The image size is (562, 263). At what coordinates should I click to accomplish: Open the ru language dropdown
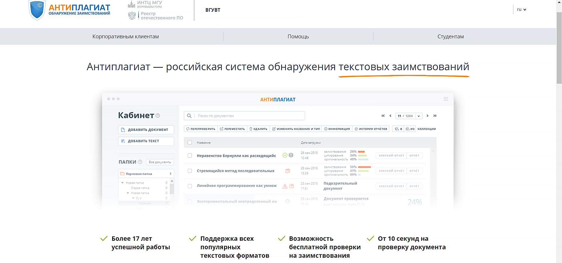[522, 9]
